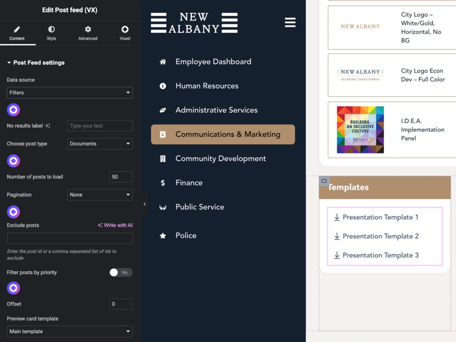Click download icon for Presentation Template 2
Screen dimensions: 456x342
click(x=337, y=236)
